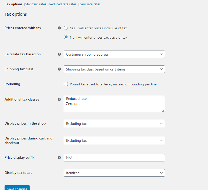Open the Display tax totals dropdown
This screenshot has height=190, width=208.
click(x=114, y=173)
